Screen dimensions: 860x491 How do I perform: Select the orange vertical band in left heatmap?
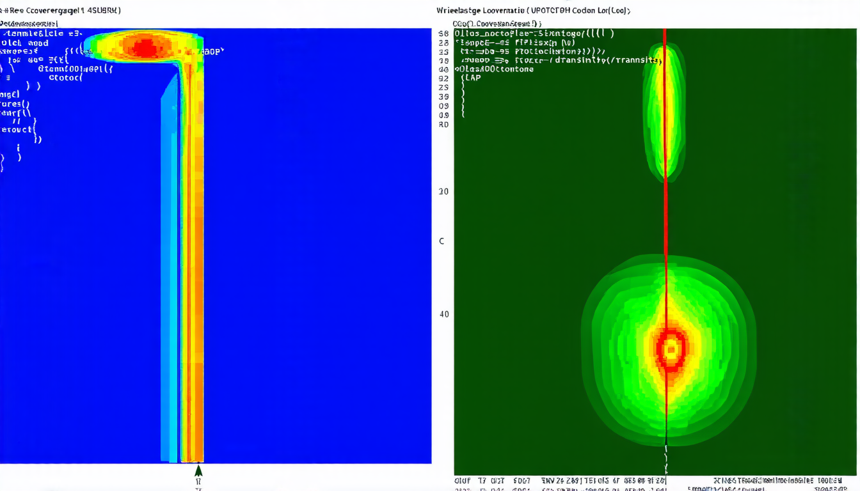[198, 256]
